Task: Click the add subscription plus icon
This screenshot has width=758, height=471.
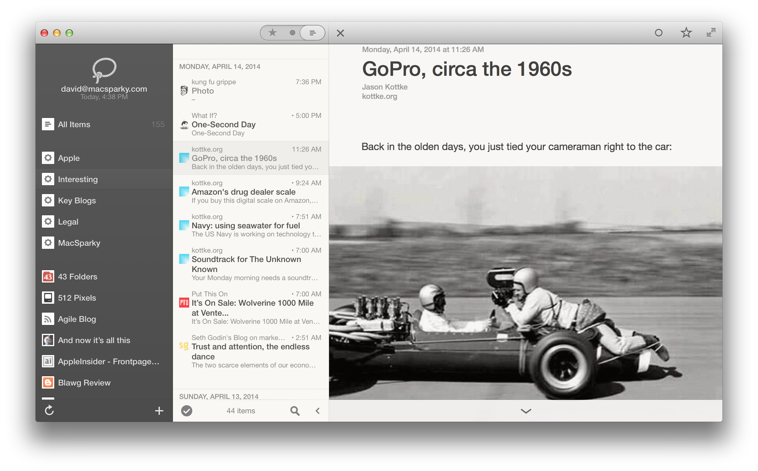Action: coord(159,411)
